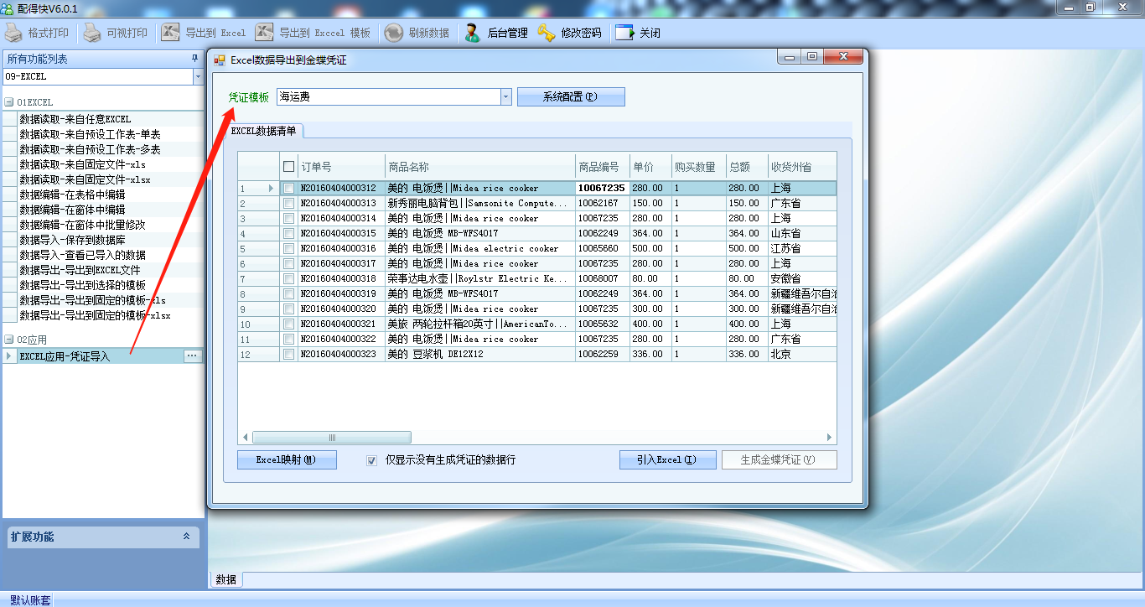Click the pin icon of 所有功能列表 panel
This screenshot has width=1145, height=607.
tap(195, 59)
